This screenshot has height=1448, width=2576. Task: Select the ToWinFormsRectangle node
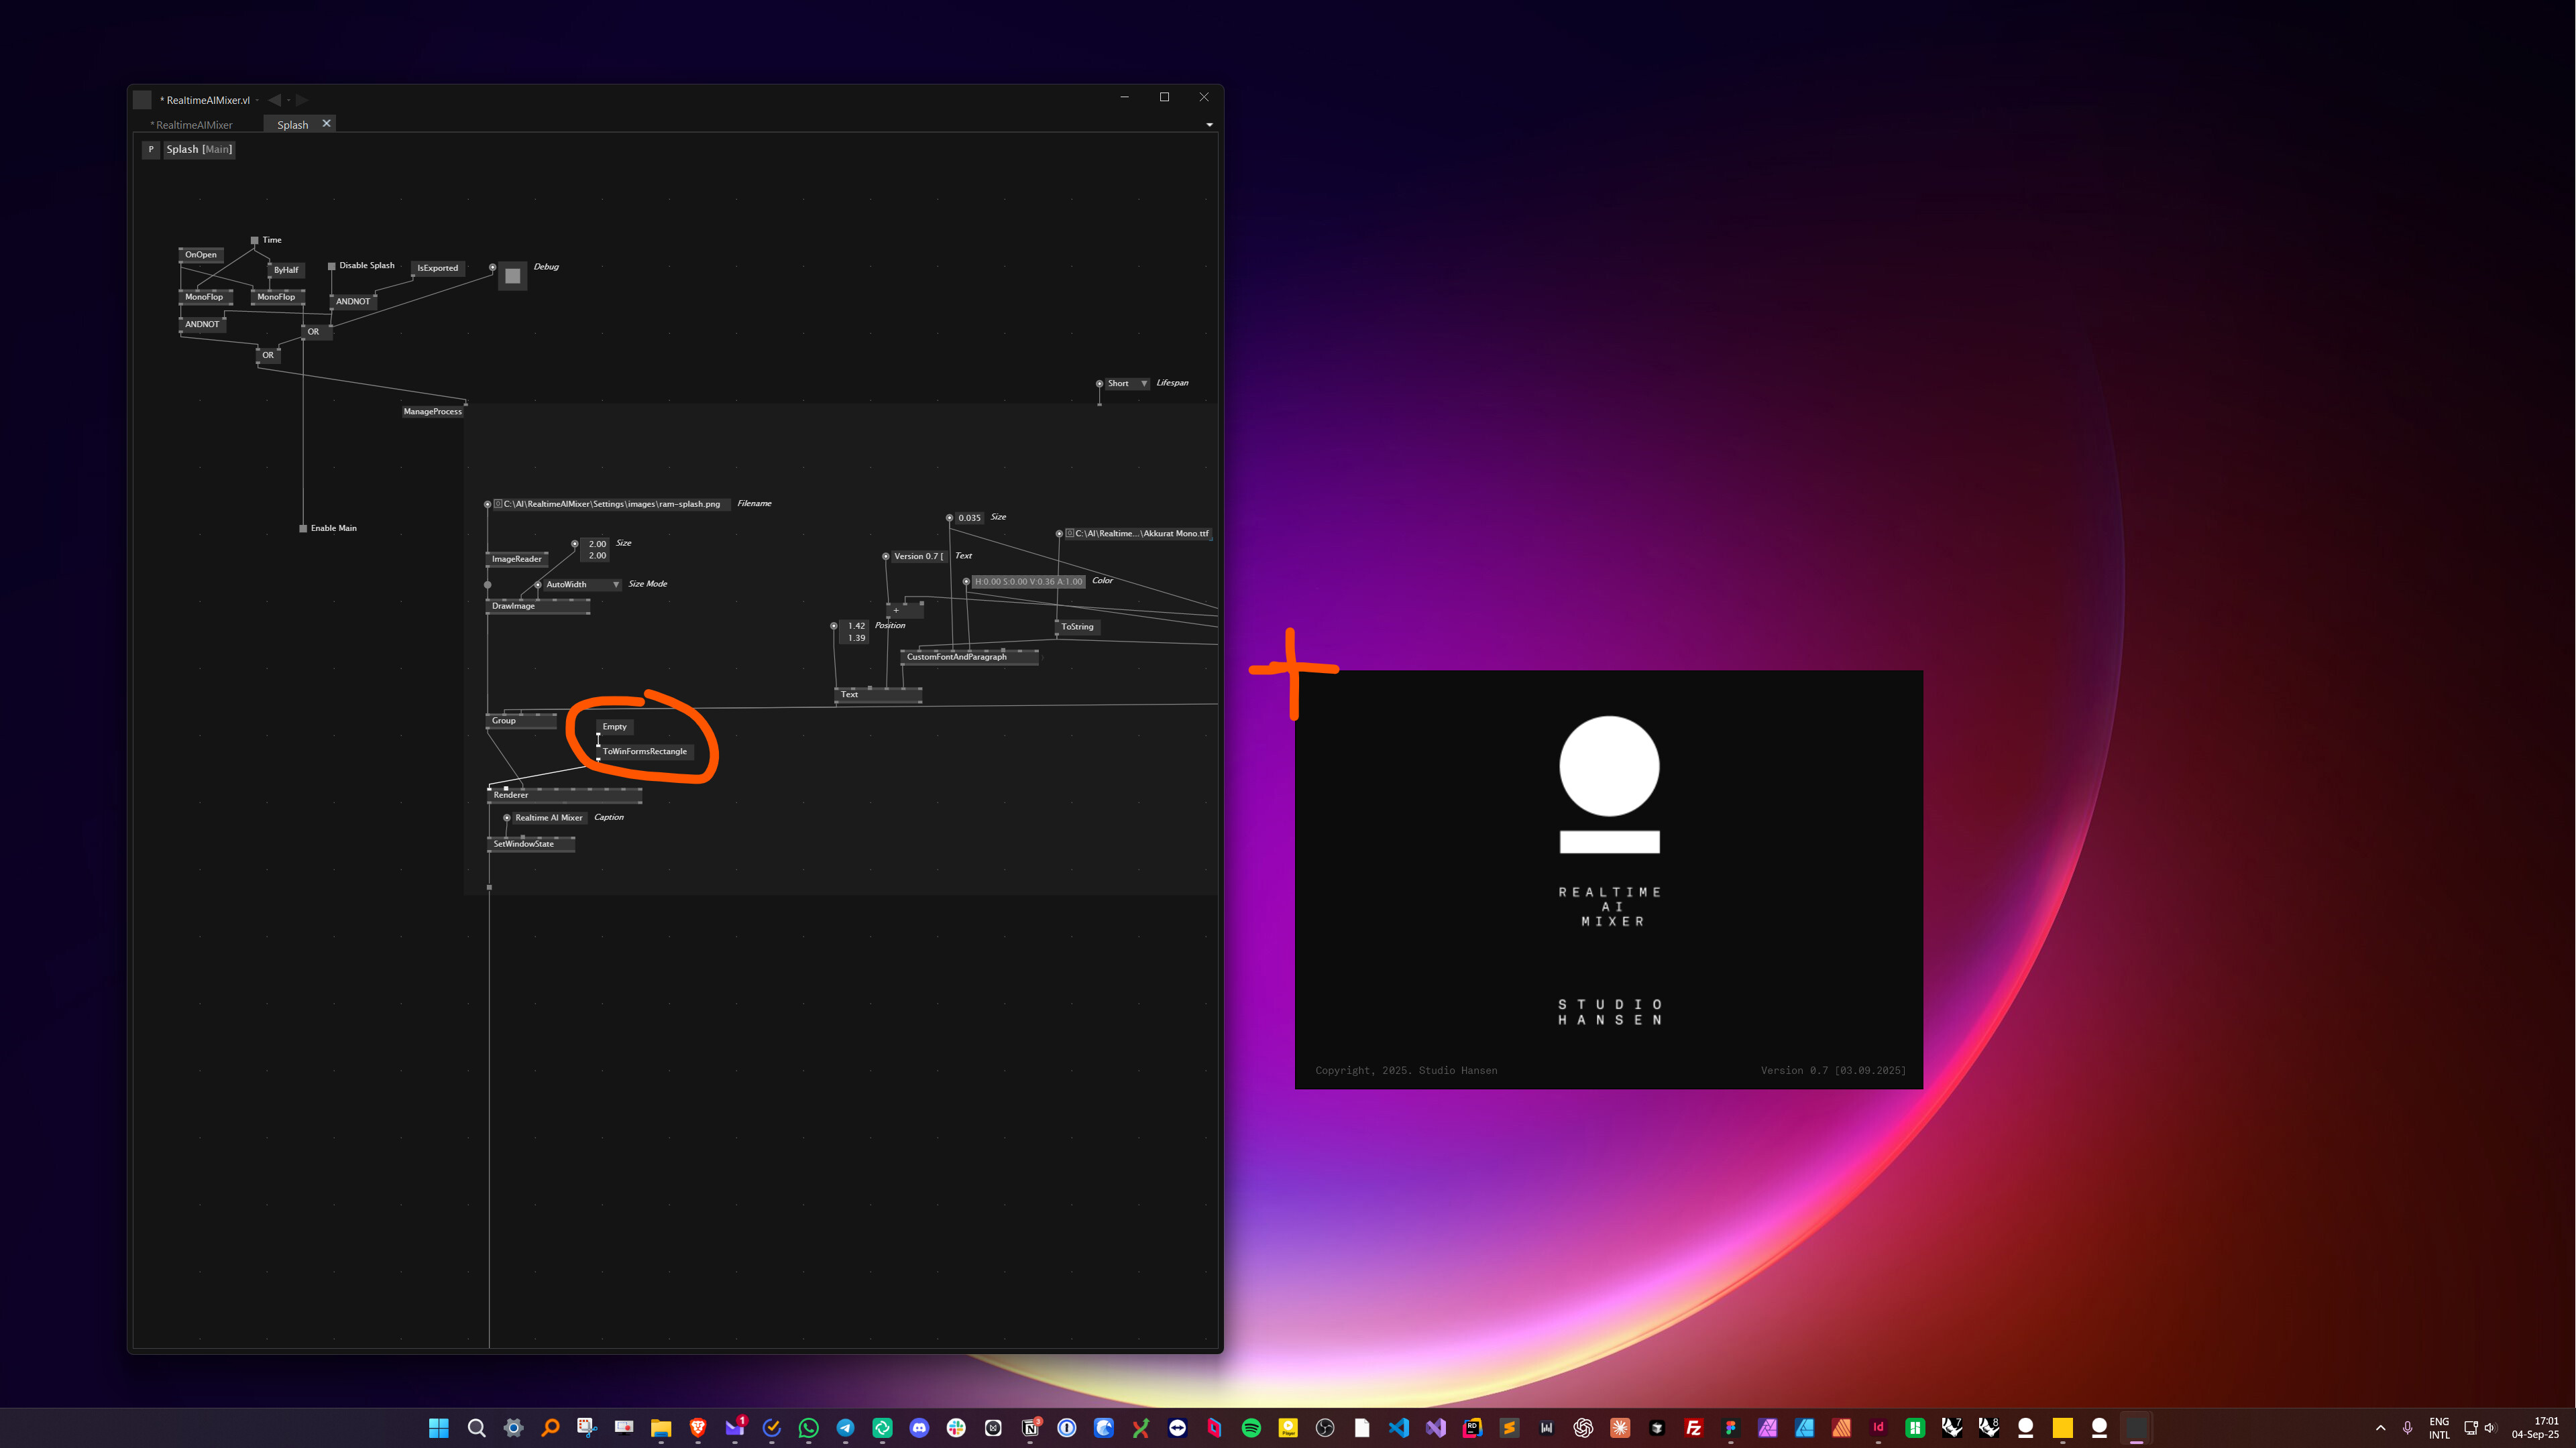click(644, 751)
